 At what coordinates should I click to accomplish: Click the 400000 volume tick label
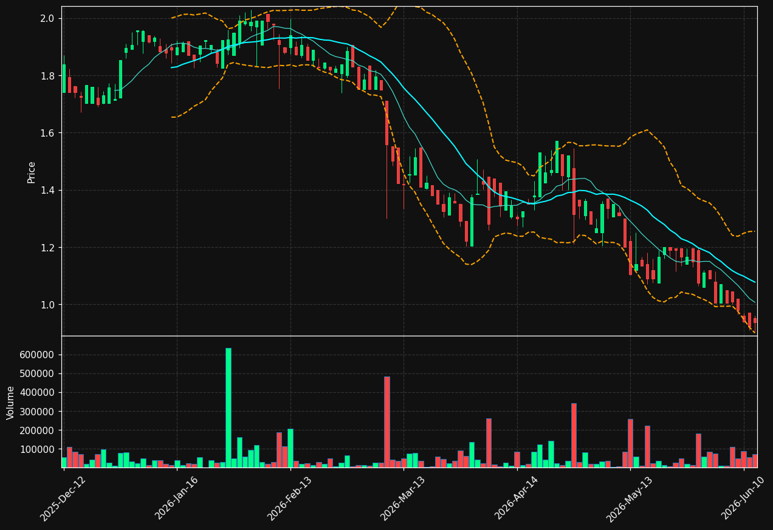pos(38,392)
